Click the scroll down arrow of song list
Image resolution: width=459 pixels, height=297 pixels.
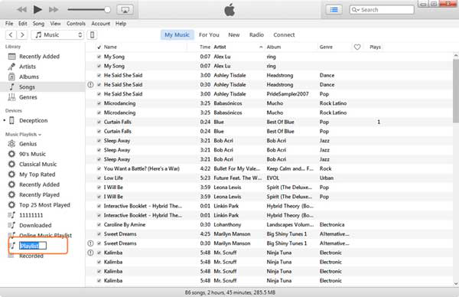click(x=456, y=283)
